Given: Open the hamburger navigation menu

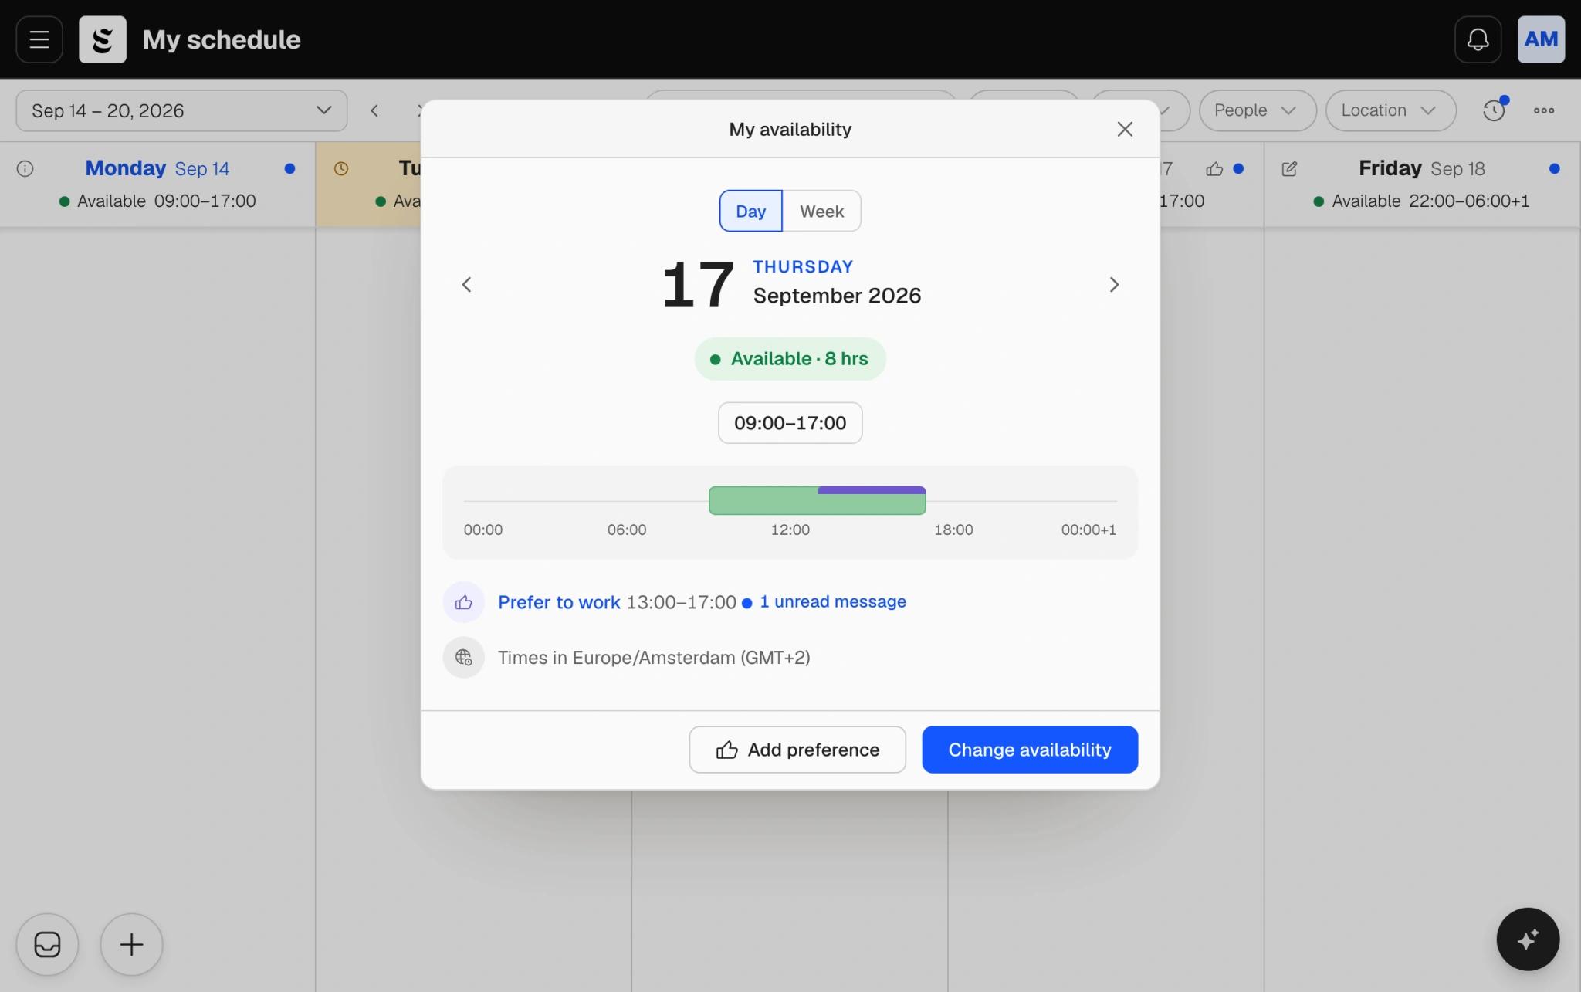Looking at the screenshot, I should coord(39,39).
